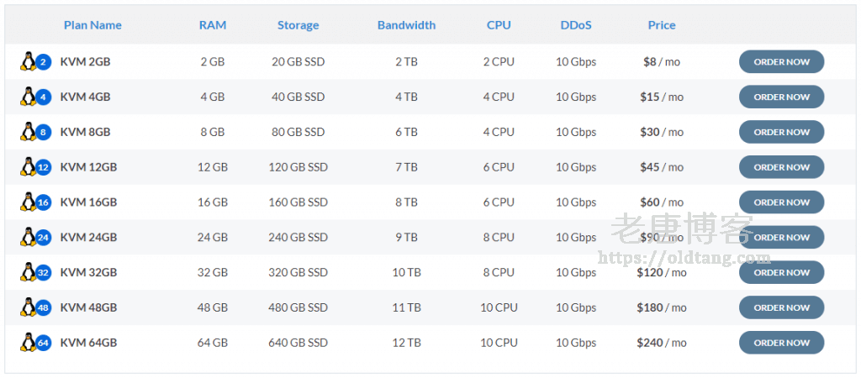Click the KVM 48GB plan name
Viewport: 861px width, 378px height.
click(x=88, y=307)
